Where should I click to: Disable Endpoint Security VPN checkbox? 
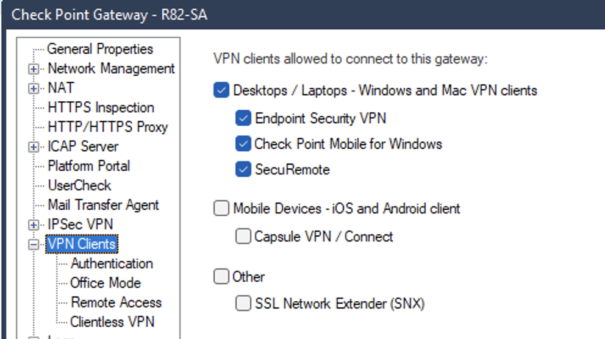(243, 118)
